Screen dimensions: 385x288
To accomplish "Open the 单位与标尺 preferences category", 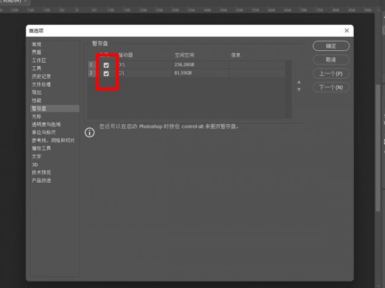I will click(44, 132).
